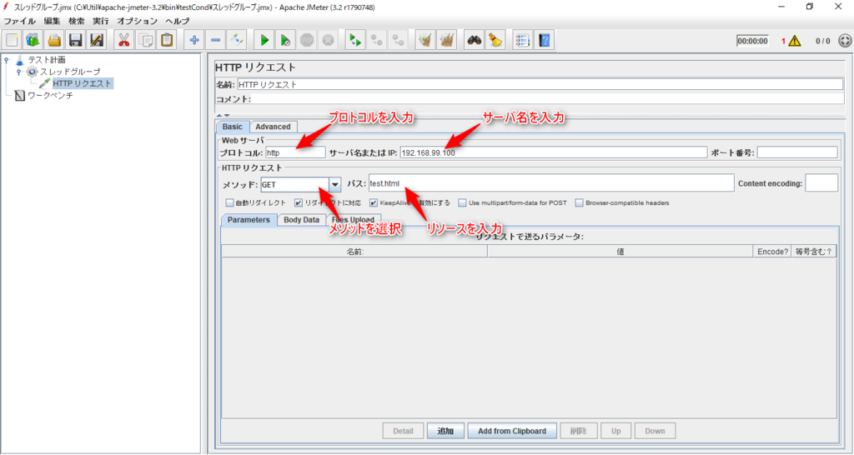Click the thread status circle icon
Image resolution: width=854 pixels, height=455 pixels.
coord(845,41)
